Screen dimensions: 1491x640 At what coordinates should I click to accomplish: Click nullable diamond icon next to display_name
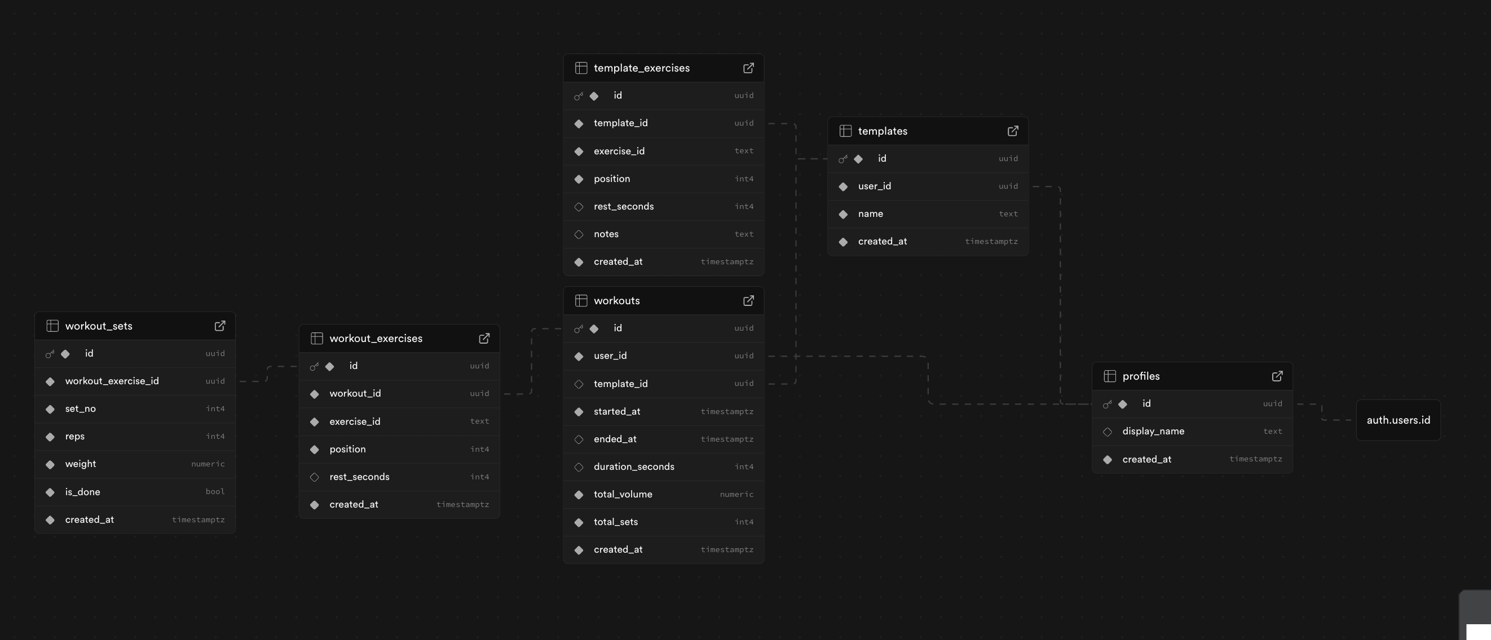(1107, 432)
